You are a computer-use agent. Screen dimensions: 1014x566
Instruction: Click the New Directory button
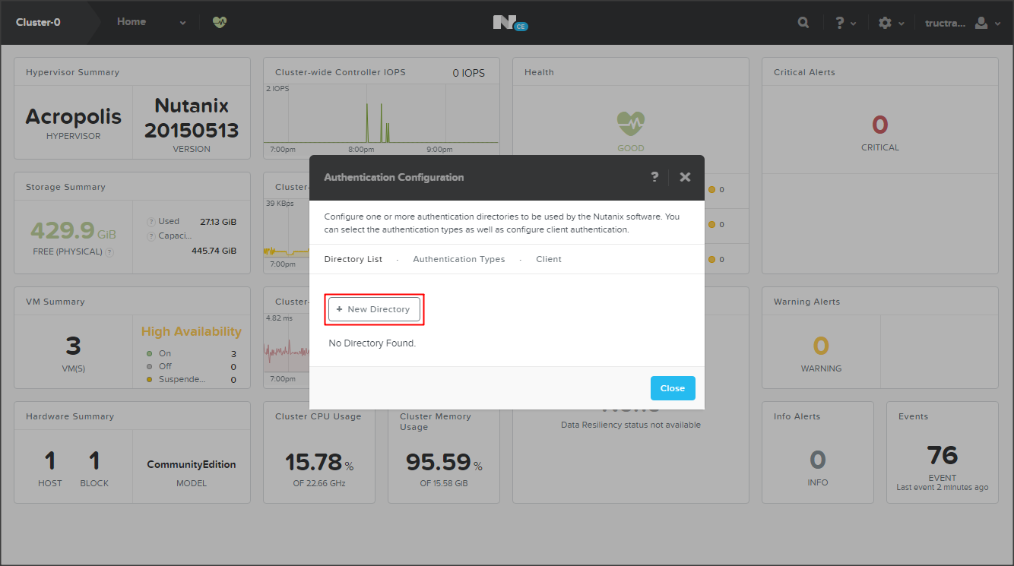pos(374,309)
